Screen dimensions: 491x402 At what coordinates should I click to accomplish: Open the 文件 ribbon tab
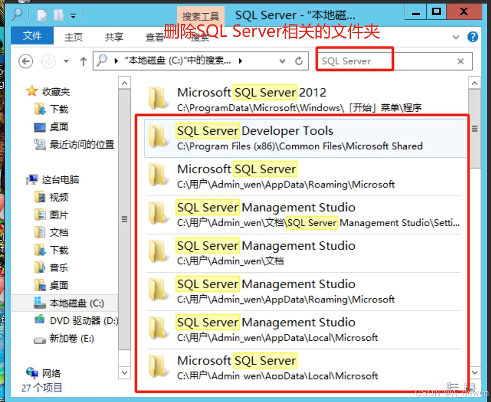click(32, 36)
